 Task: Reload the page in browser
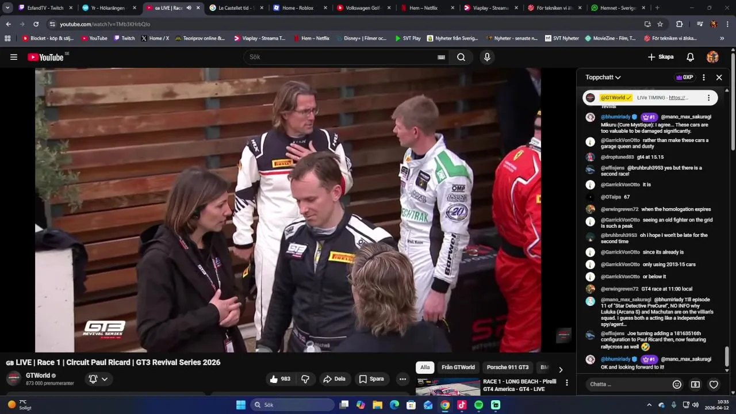pyautogui.click(x=36, y=24)
